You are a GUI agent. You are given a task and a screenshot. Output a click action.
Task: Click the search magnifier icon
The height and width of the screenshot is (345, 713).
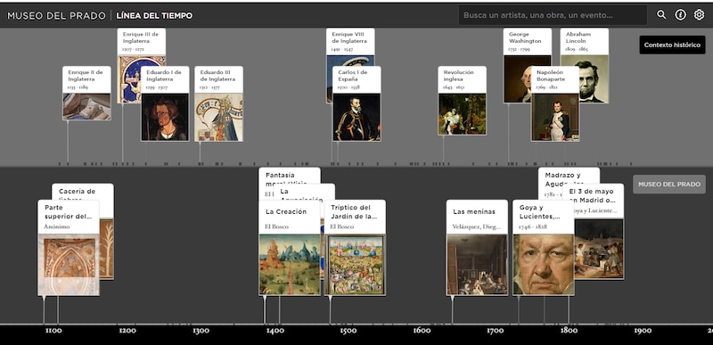[661, 15]
